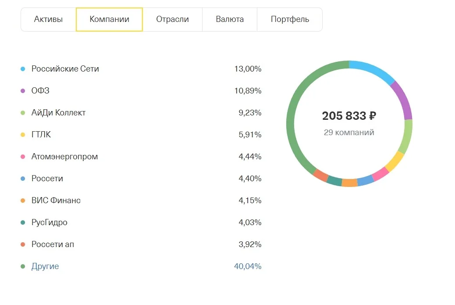The height and width of the screenshot is (305, 455).
Task: Click the АйДи Коллект row label
Action: point(58,113)
